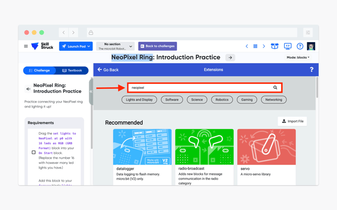Open the monitor code preview icon
The image size is (337, 210).
pos(288,46)
